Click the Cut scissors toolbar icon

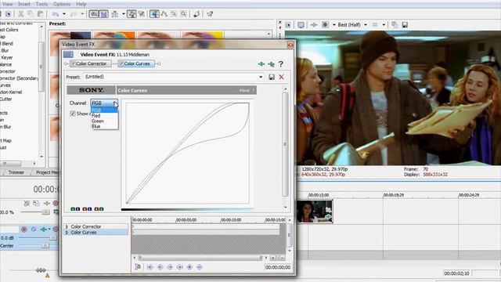[x=21, y=14]
